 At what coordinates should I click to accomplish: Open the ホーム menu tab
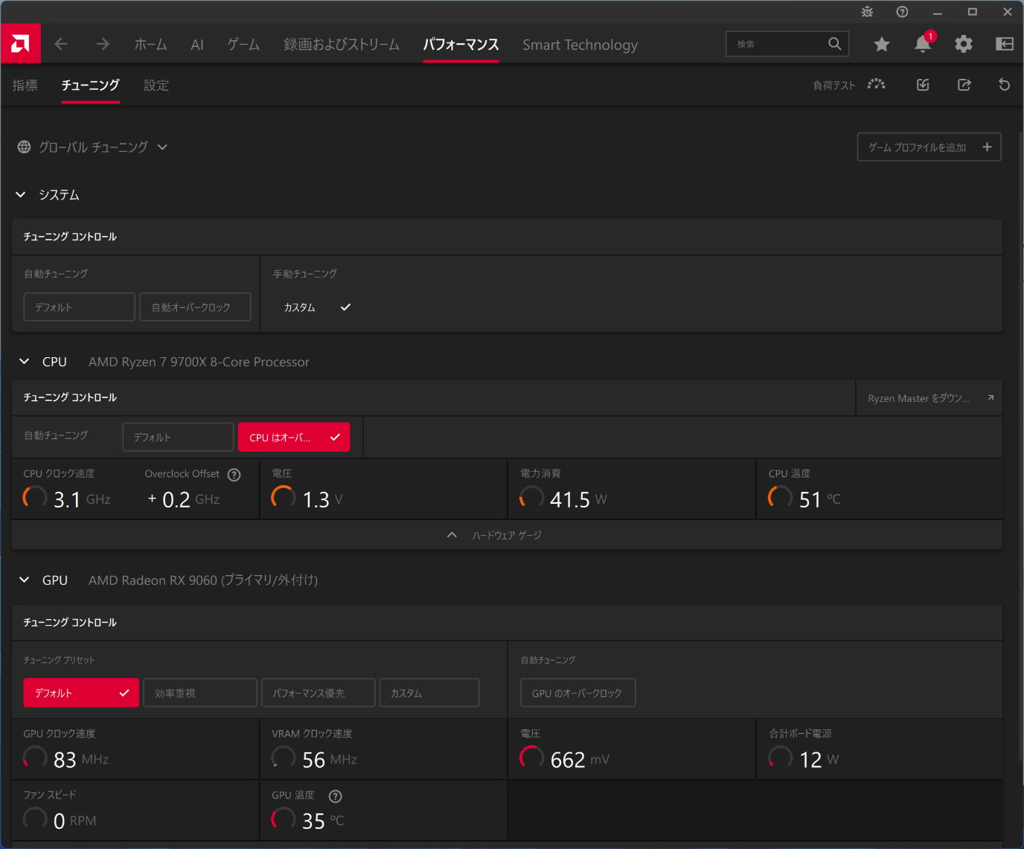[150, 45]
